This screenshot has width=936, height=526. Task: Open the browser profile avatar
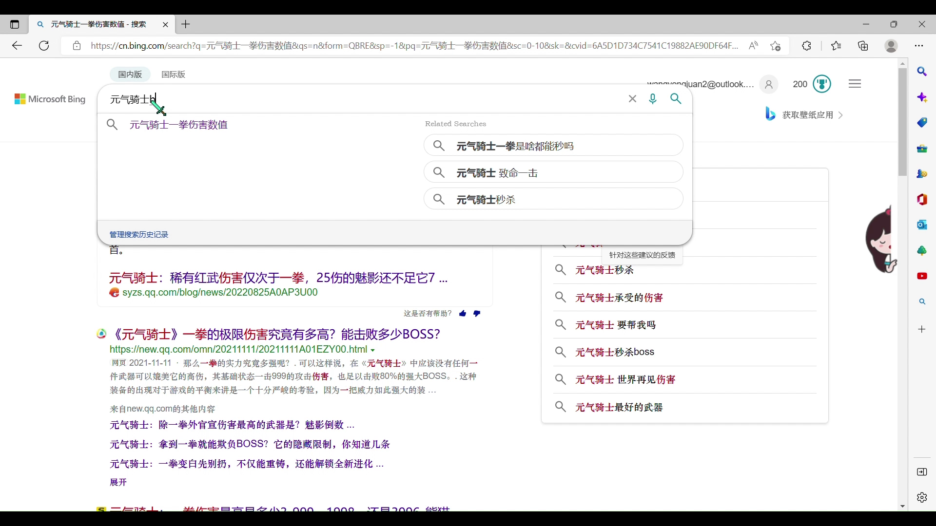coord(891,46)
